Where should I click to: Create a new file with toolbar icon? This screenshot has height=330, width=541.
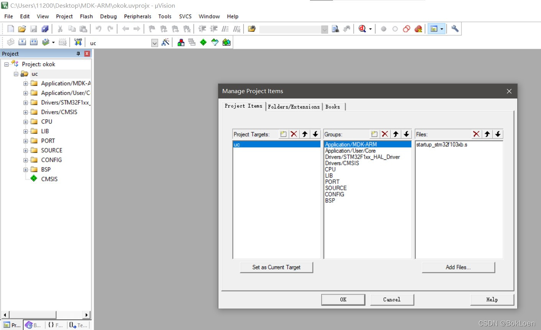[11, 29]
